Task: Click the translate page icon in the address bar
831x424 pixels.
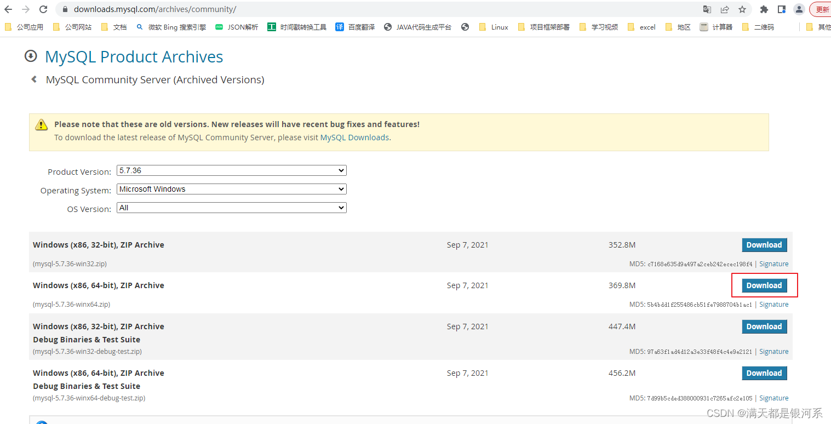Action: click(707, 9)
